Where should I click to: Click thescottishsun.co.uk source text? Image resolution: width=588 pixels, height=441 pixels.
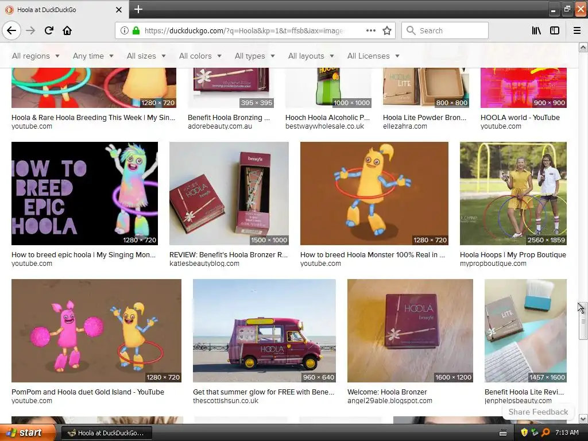tap(226, 400)
